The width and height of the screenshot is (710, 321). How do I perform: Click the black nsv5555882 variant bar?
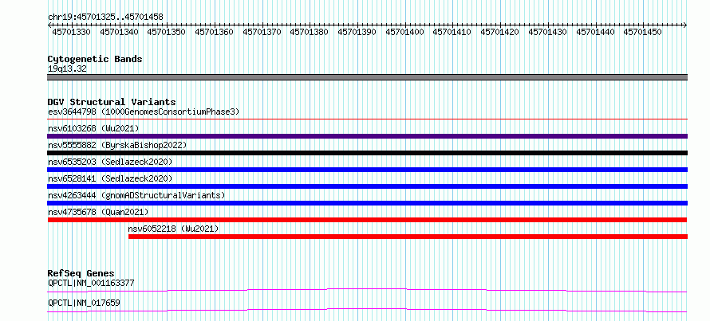367,153
